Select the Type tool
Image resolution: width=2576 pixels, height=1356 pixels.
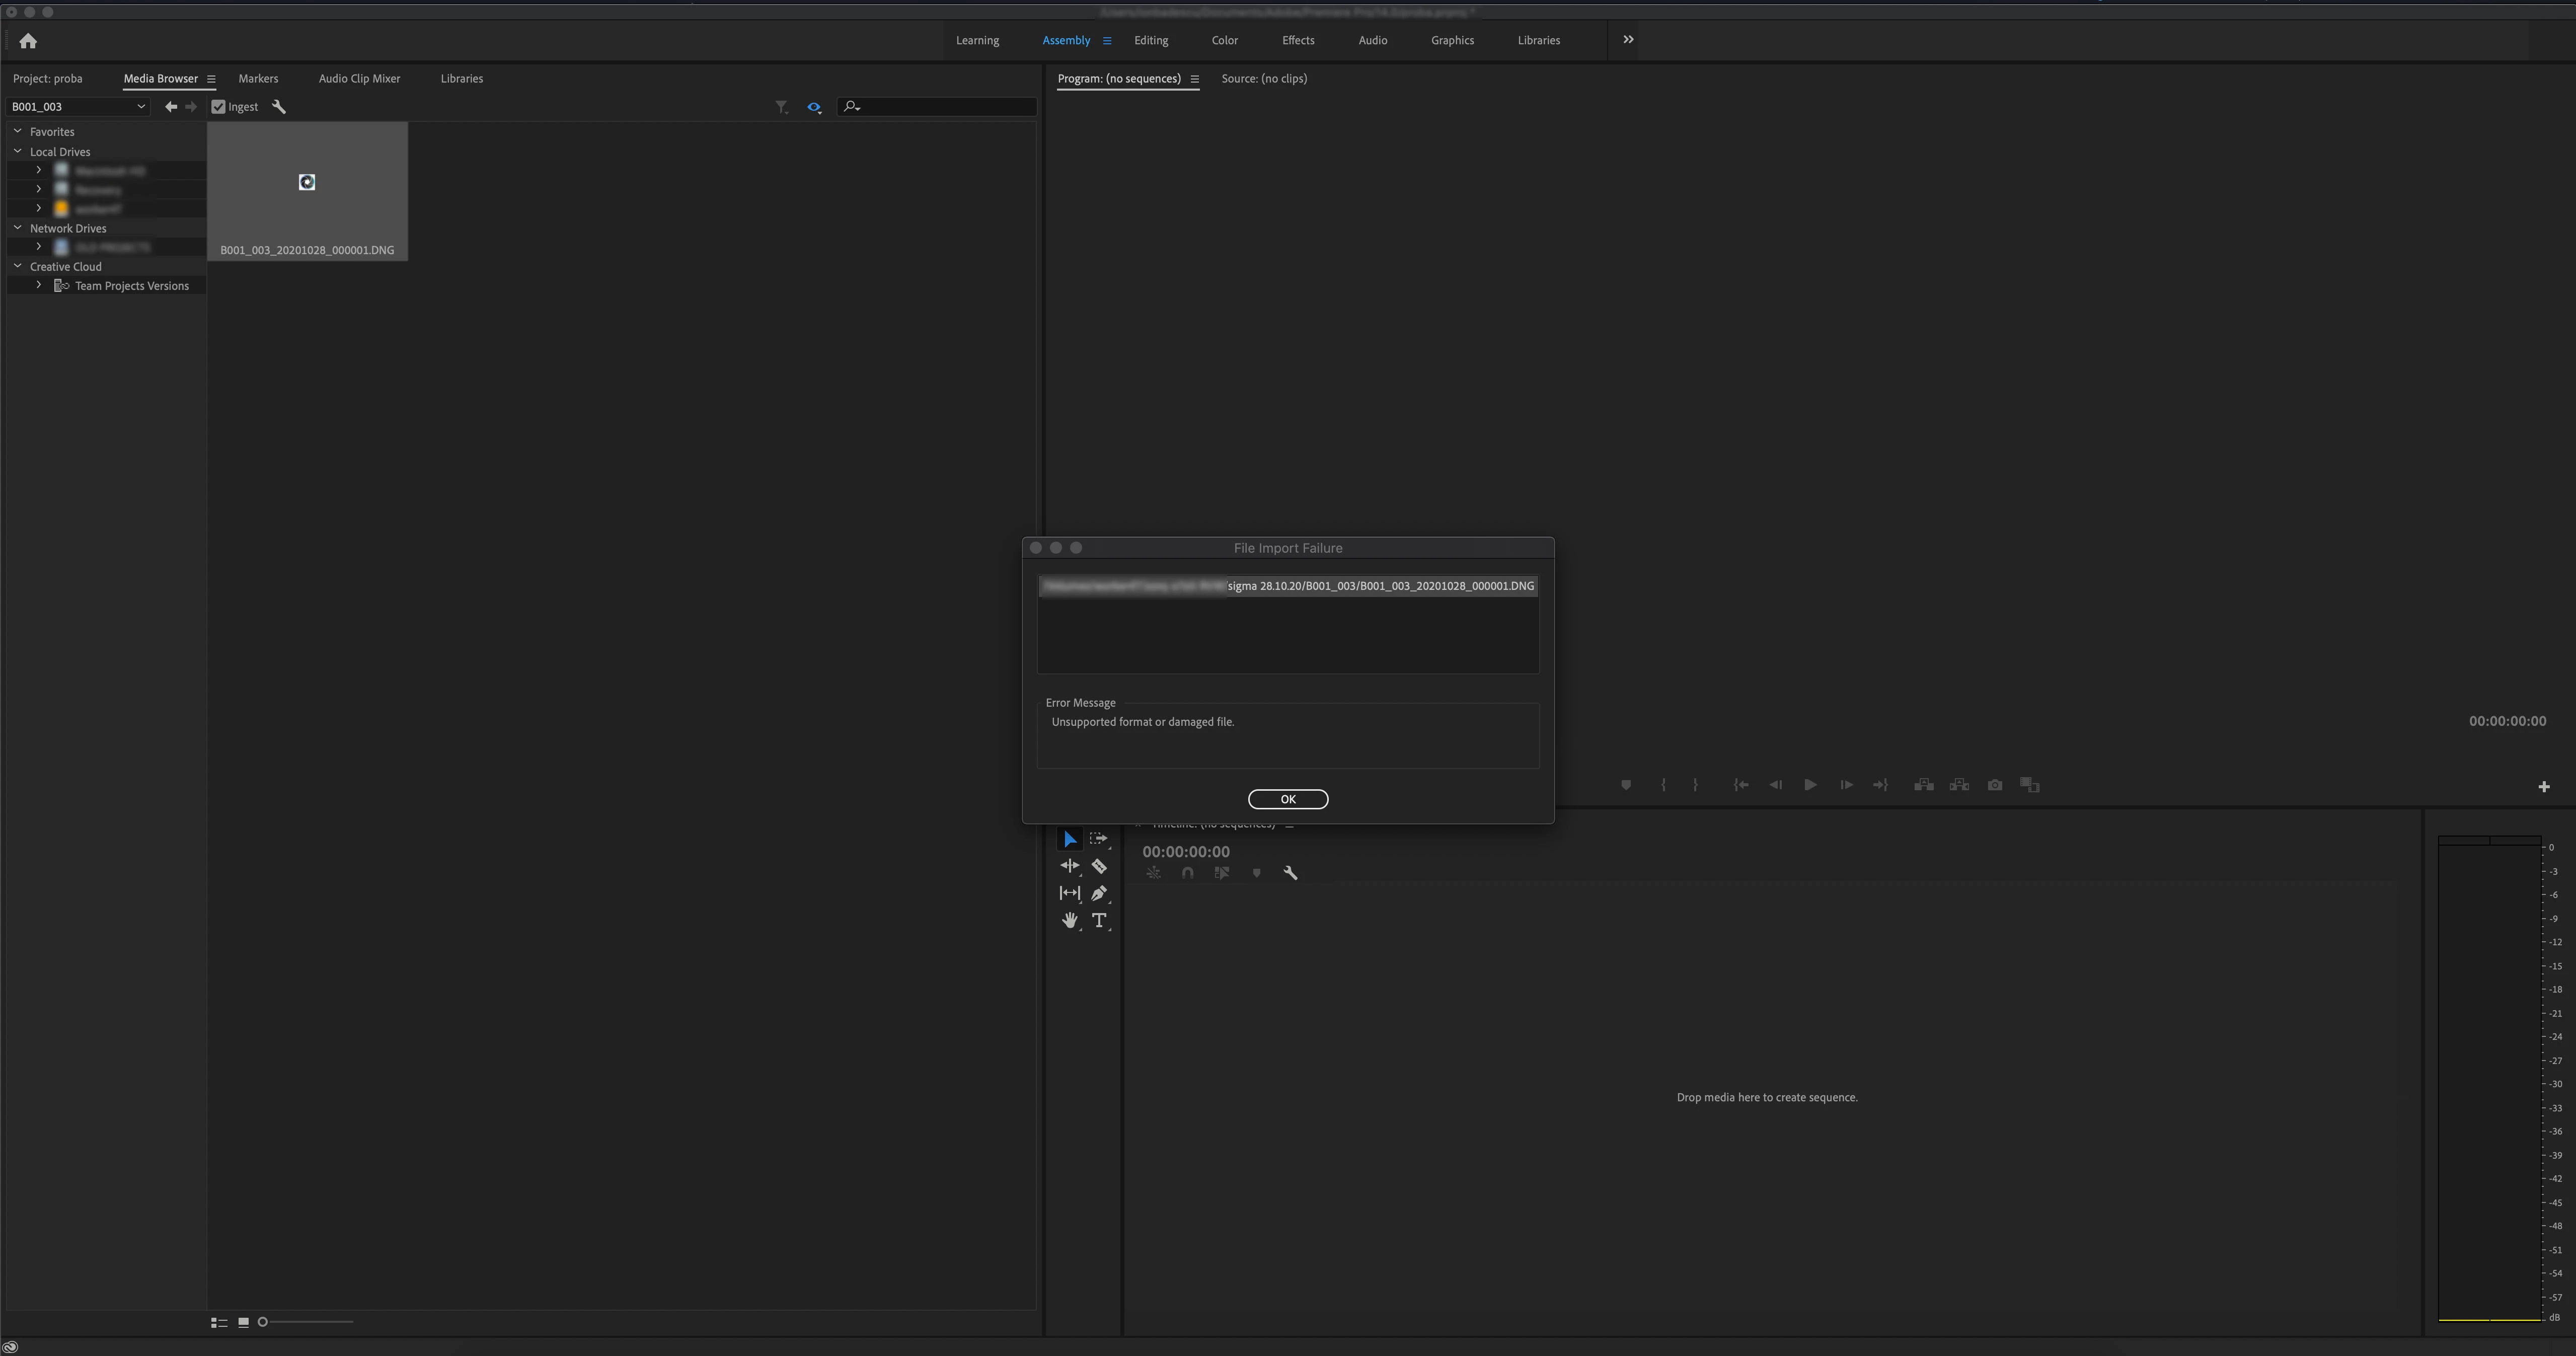(1099, 921)
